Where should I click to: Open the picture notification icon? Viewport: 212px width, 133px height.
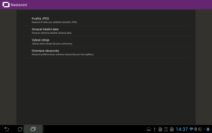pos(149,129)
